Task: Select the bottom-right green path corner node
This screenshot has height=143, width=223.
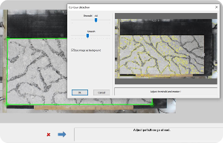Action: (x=152, y=105)
